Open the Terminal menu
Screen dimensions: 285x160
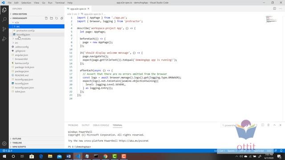click(x=60, y=3)
